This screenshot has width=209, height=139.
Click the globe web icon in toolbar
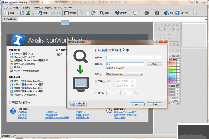coord(147,13)
